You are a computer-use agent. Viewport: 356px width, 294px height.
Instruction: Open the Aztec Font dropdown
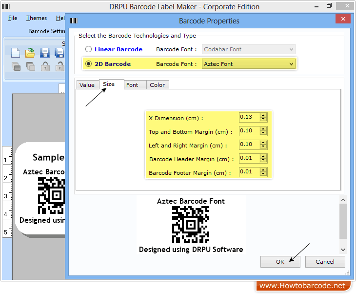[249, 64]
